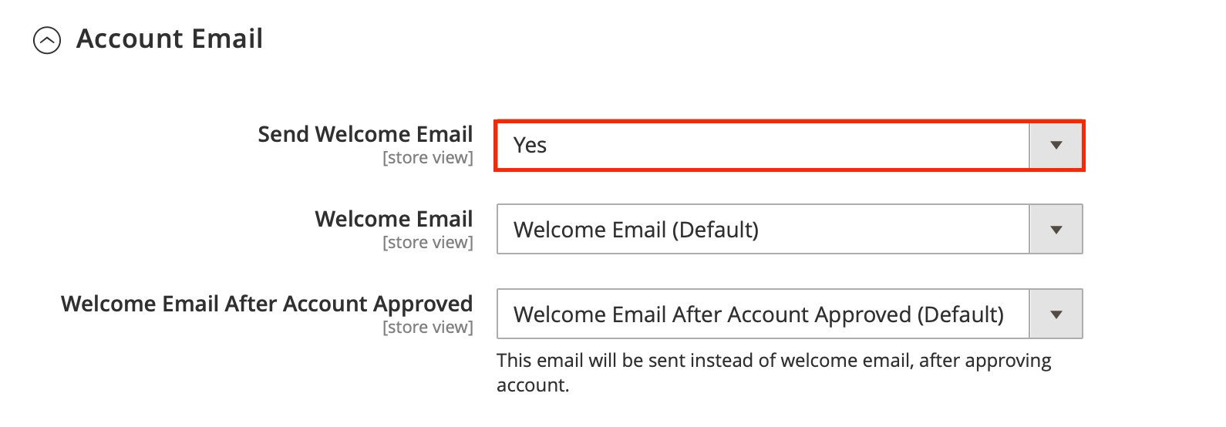The width and height of the screenshot is (1226, 427).
Task: Collapse the Account Email section icon
Action: coord(47,40)
